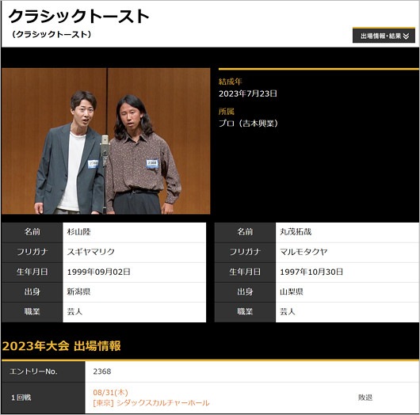
Task: Open [東京] シダックスカルチャーホール venue link
Action: [x=151, y=402]
